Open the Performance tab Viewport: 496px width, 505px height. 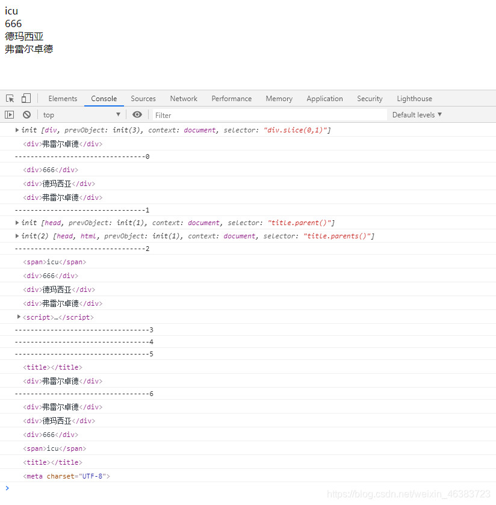tap(232, 99)
